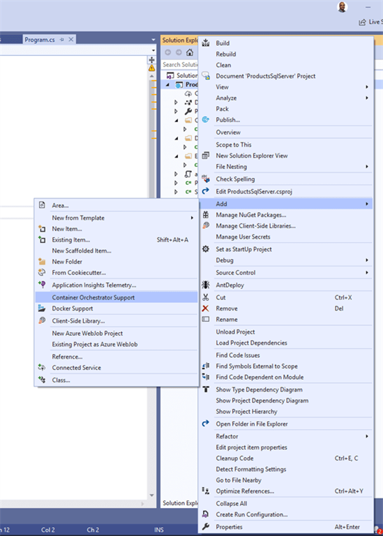Open the bottom Solution Explorer tab

[x=180, y=502]
